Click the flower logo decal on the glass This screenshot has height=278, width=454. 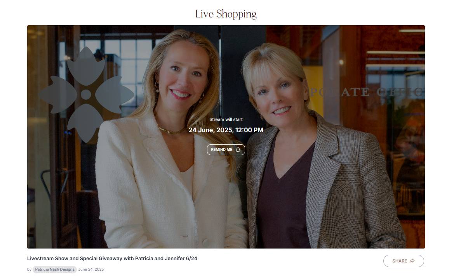(86, 95)
